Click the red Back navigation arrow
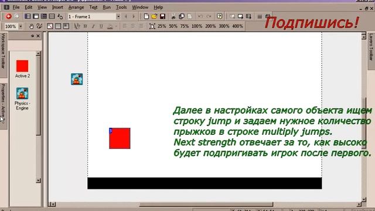 9,16
